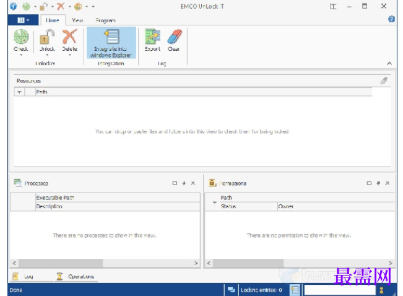Open the Unlock button dropdown arrow
Image resolution: width=403 pixels, height=296 pixels.
tap(47, 54)
